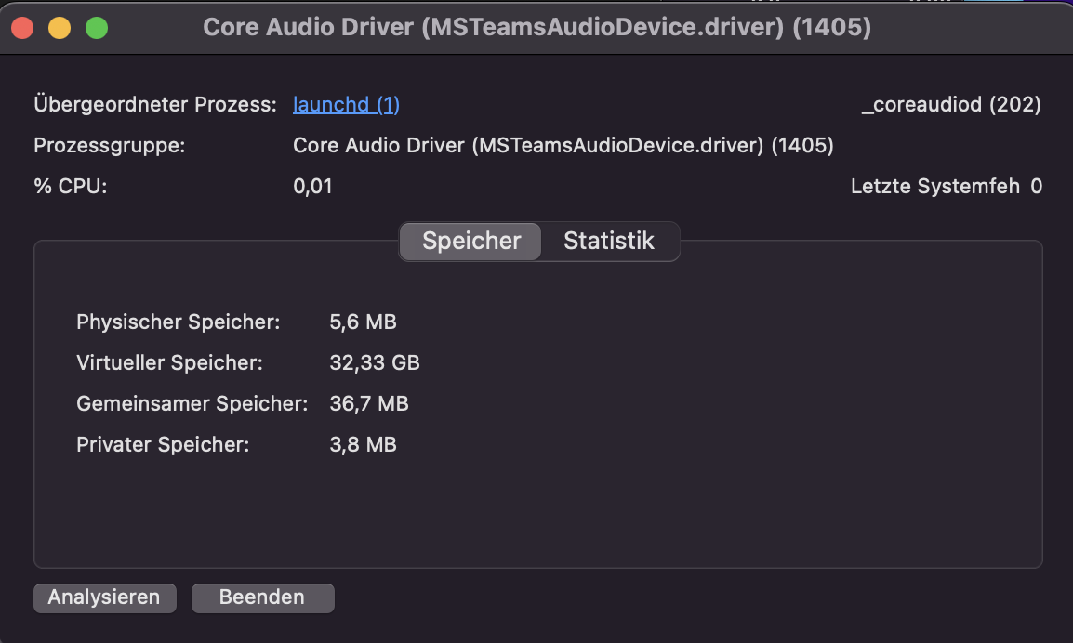Click the Virtueller Speicher value 32,33 GB
The image size is (1073, 643).
pyautogui.click(x=375, y=363)
